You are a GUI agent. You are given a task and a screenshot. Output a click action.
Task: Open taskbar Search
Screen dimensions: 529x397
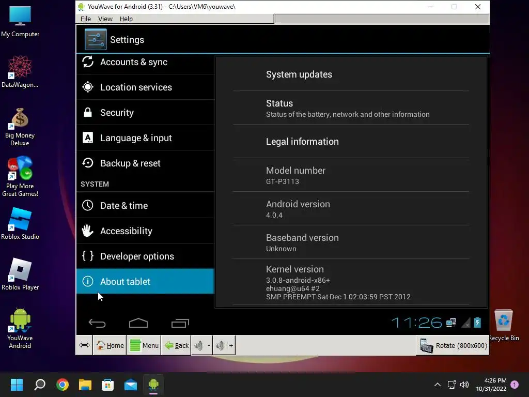tap(39, 385)
